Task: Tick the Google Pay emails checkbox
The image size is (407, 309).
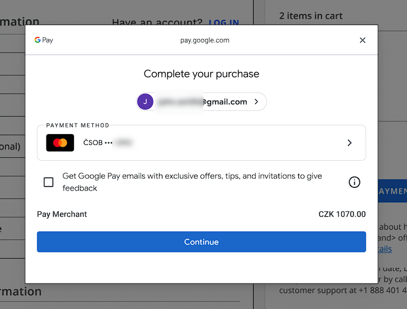Action: pyautogui.click(x=49, y=182)
